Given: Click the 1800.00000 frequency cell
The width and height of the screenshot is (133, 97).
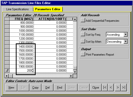Looking at the screenshot, I should (22, 62).
